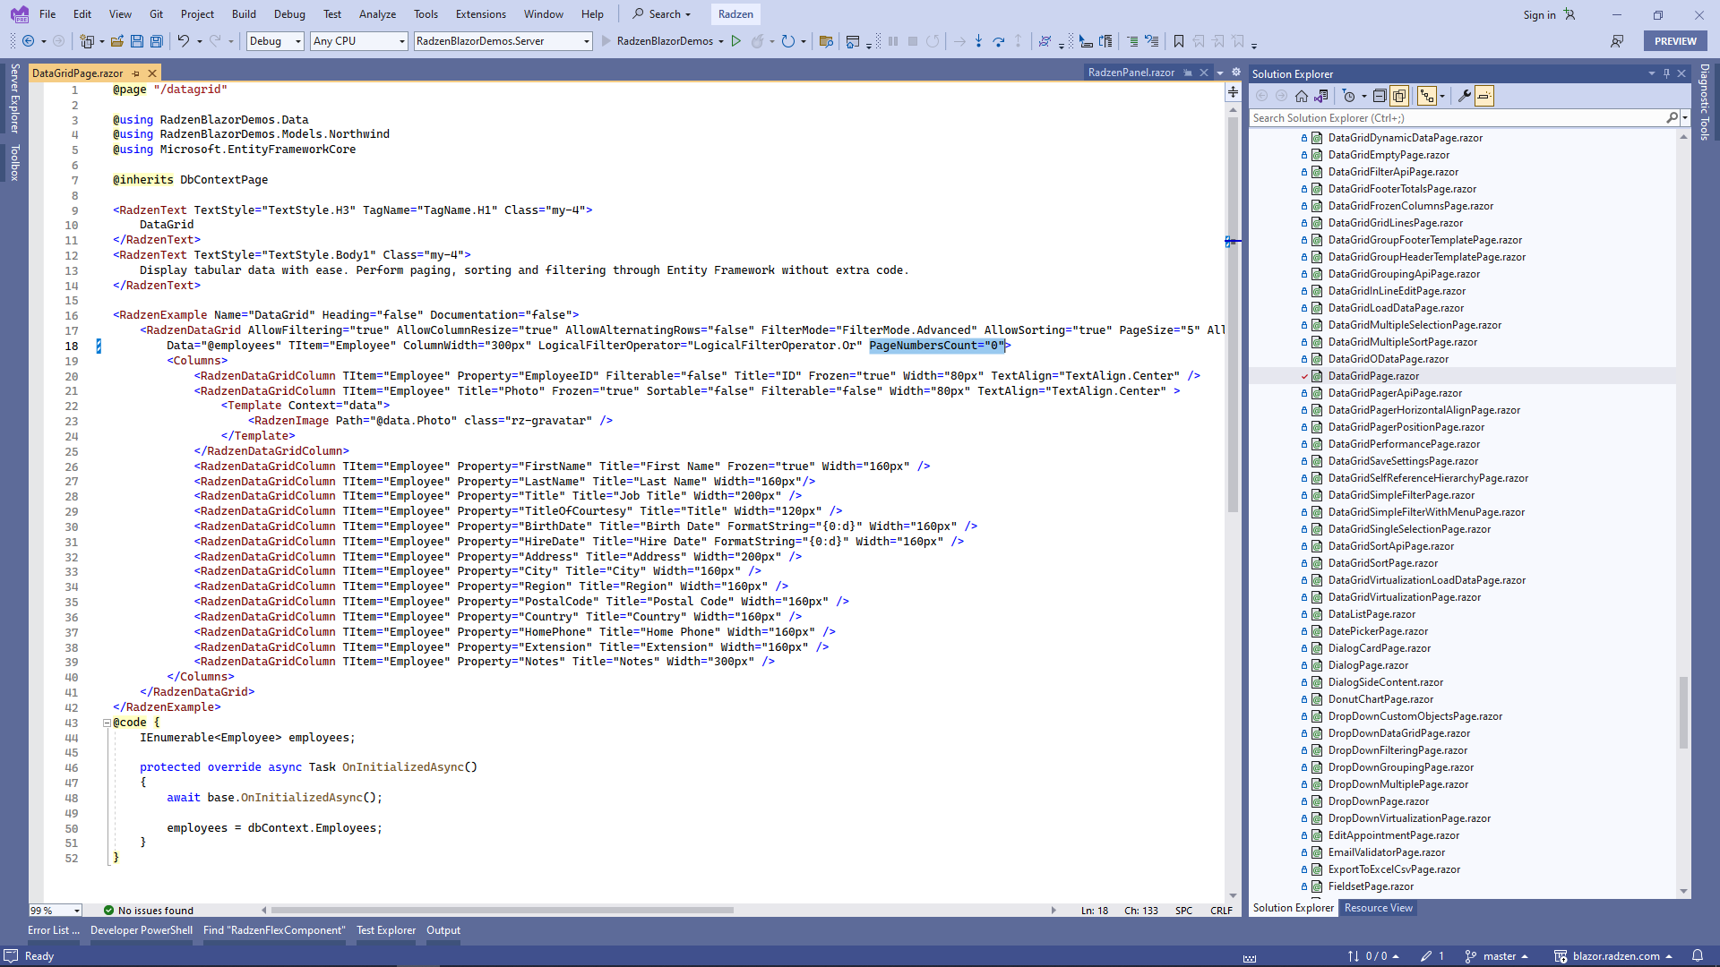Toggle Preview Selected Items in Solution Explorer

tap(1484, 96)
